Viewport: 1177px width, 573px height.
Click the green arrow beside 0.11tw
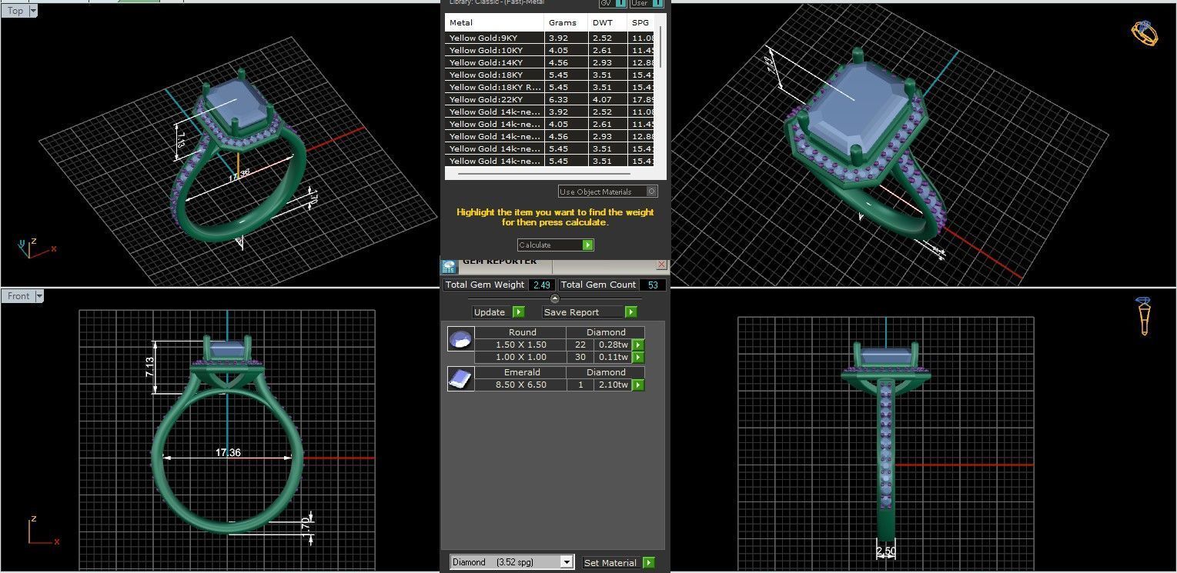[x=638, y=358]
